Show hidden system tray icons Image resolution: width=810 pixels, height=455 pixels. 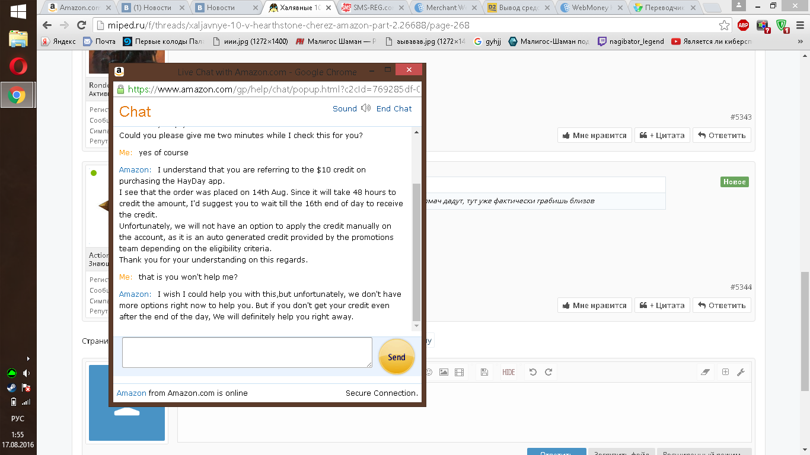[x=28, y=358]
